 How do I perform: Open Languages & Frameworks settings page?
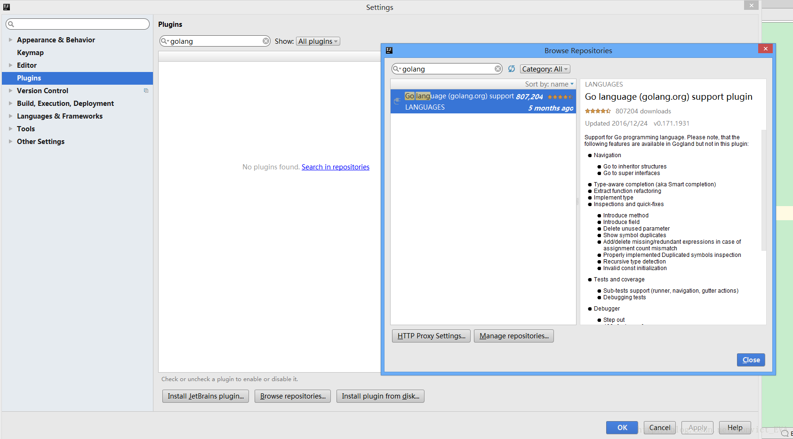click(x=60, y=116)
